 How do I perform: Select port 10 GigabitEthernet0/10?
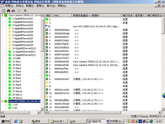click(24, 48)
